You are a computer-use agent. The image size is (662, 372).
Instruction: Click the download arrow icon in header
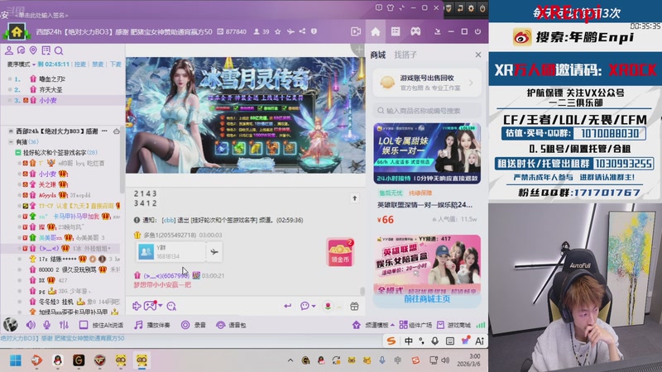438,31
